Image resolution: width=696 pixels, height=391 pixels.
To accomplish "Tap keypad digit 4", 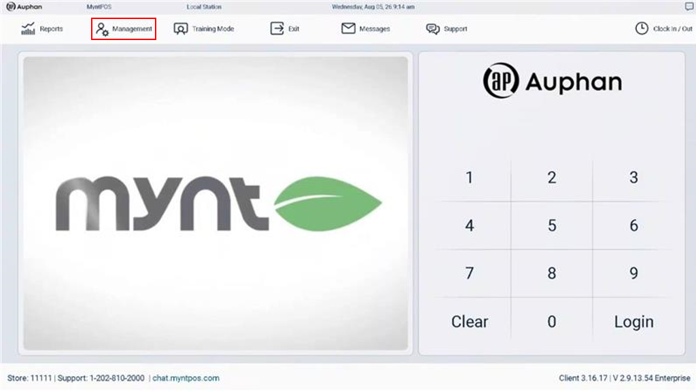I will 470,225.
